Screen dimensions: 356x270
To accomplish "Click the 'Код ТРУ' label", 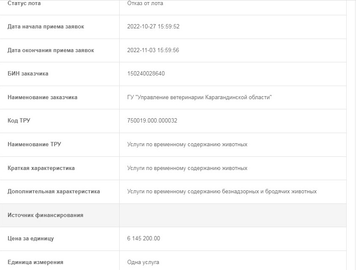I will point(19,121).
